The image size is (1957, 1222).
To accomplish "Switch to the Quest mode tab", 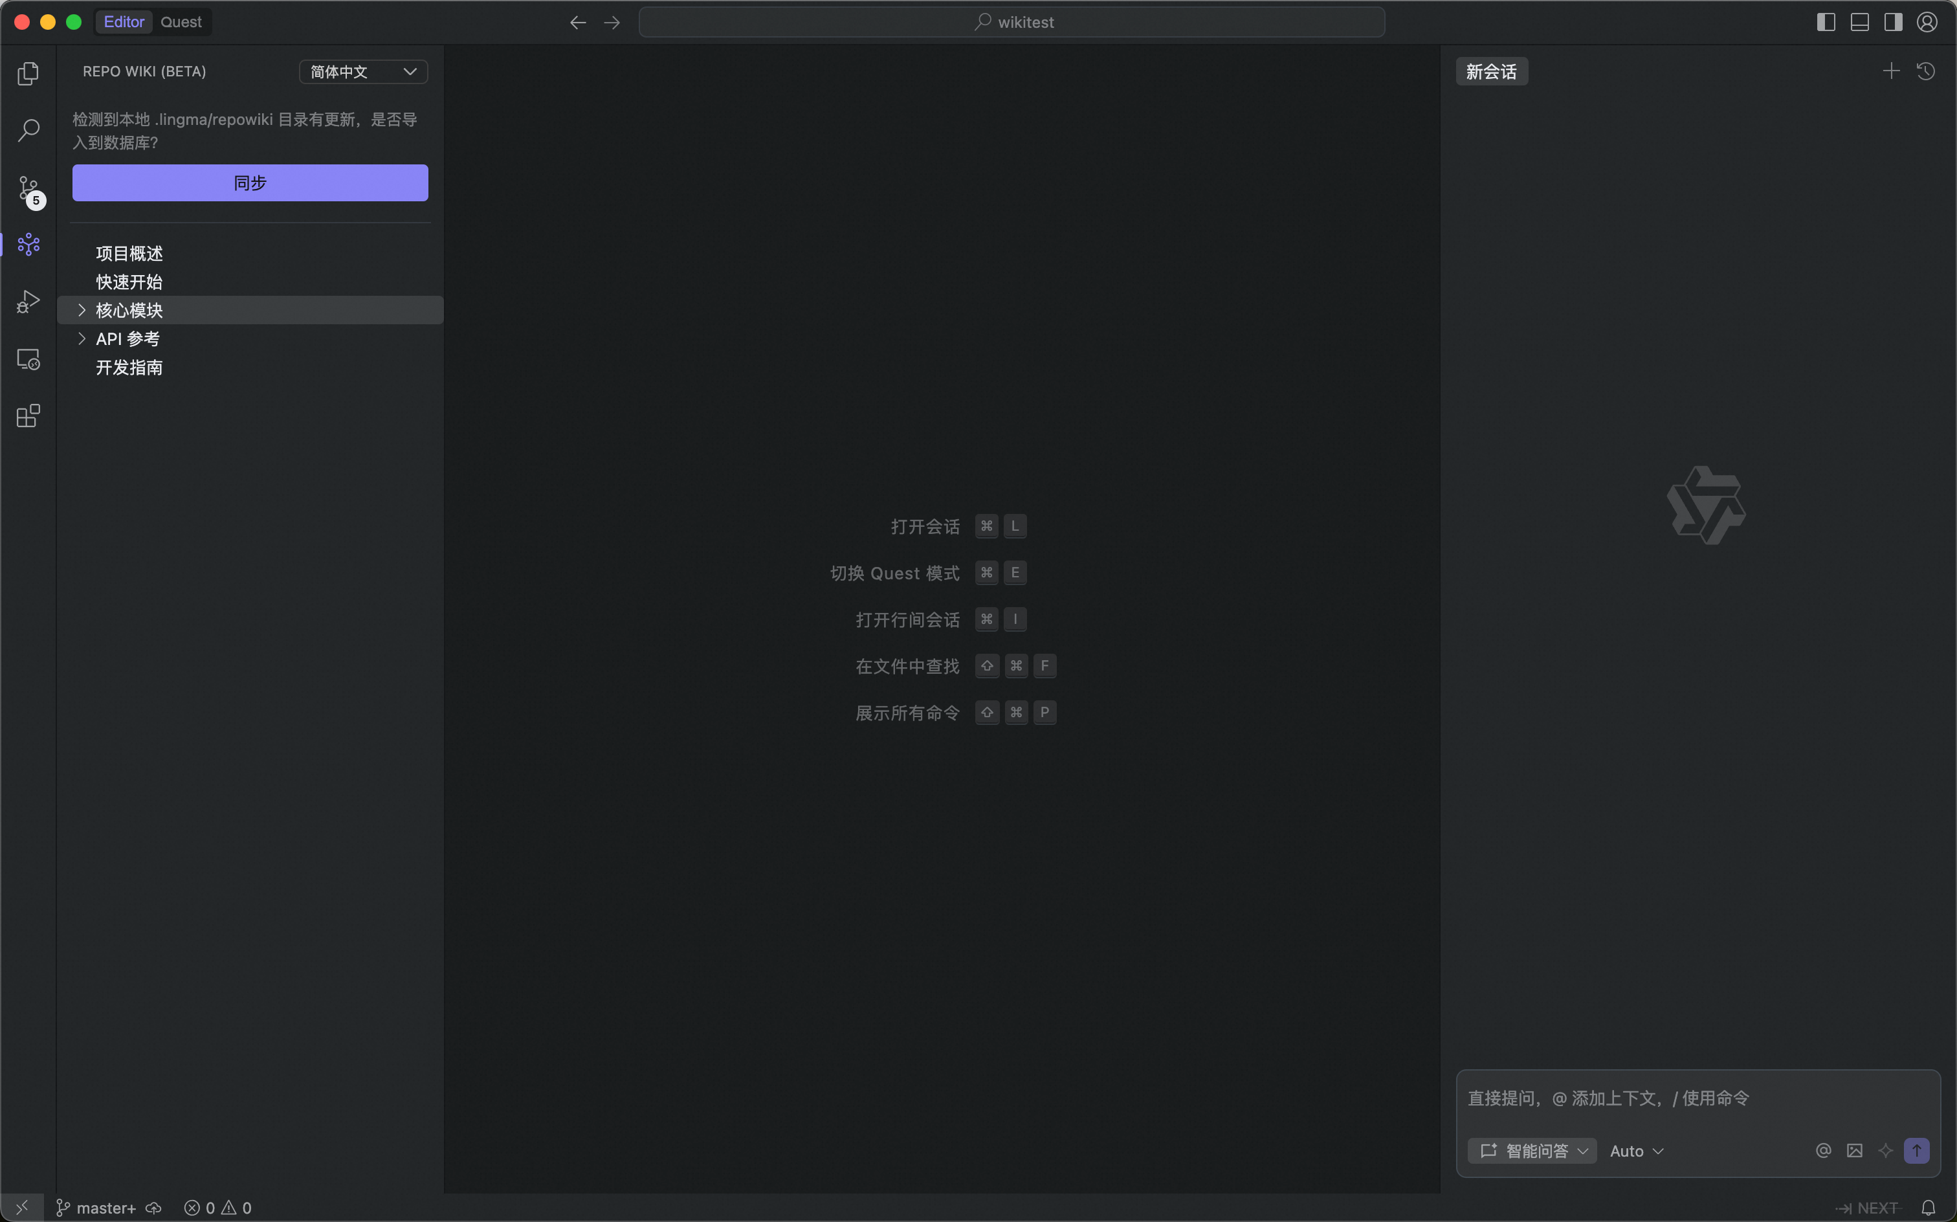I will 181,23.
